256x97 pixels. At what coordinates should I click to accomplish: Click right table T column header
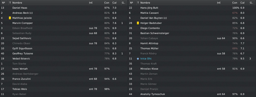138,3
